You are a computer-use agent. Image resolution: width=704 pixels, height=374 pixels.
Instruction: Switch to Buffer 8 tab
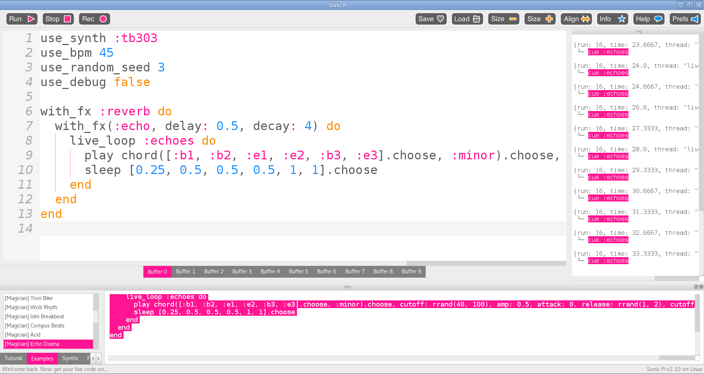coord(383,271)
